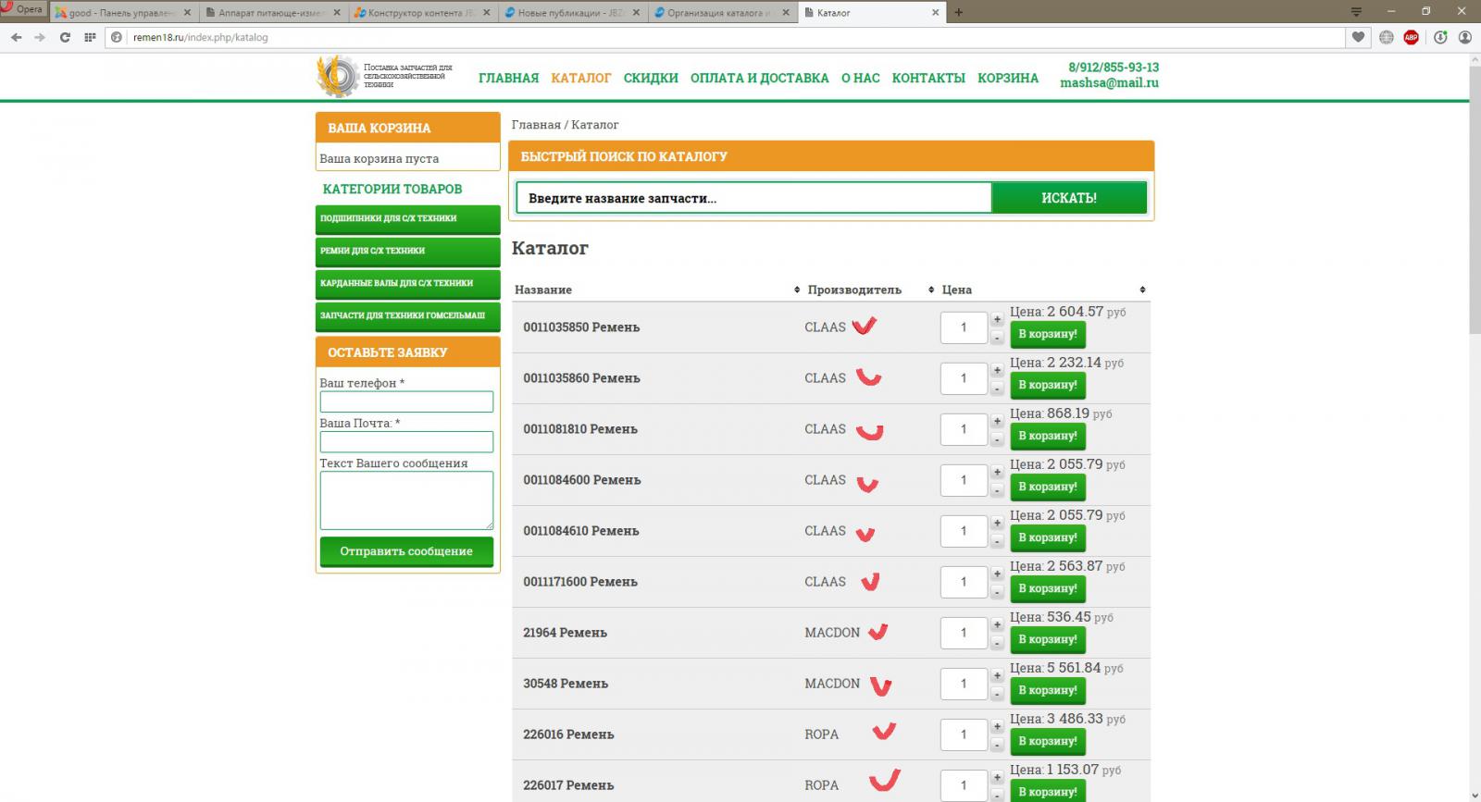1481x802 pixels.
Task: Open the СКИДКИ menu item
Action: pyautogui.click(x=650, y=79)
